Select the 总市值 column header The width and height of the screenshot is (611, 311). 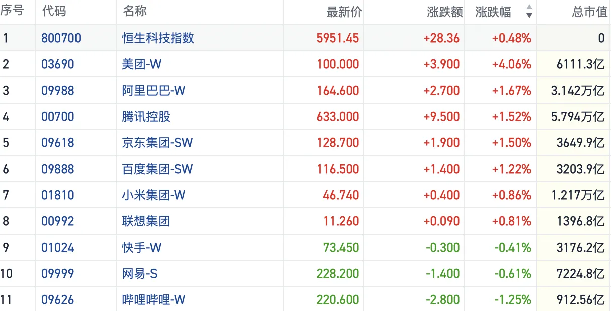(589, 12)
